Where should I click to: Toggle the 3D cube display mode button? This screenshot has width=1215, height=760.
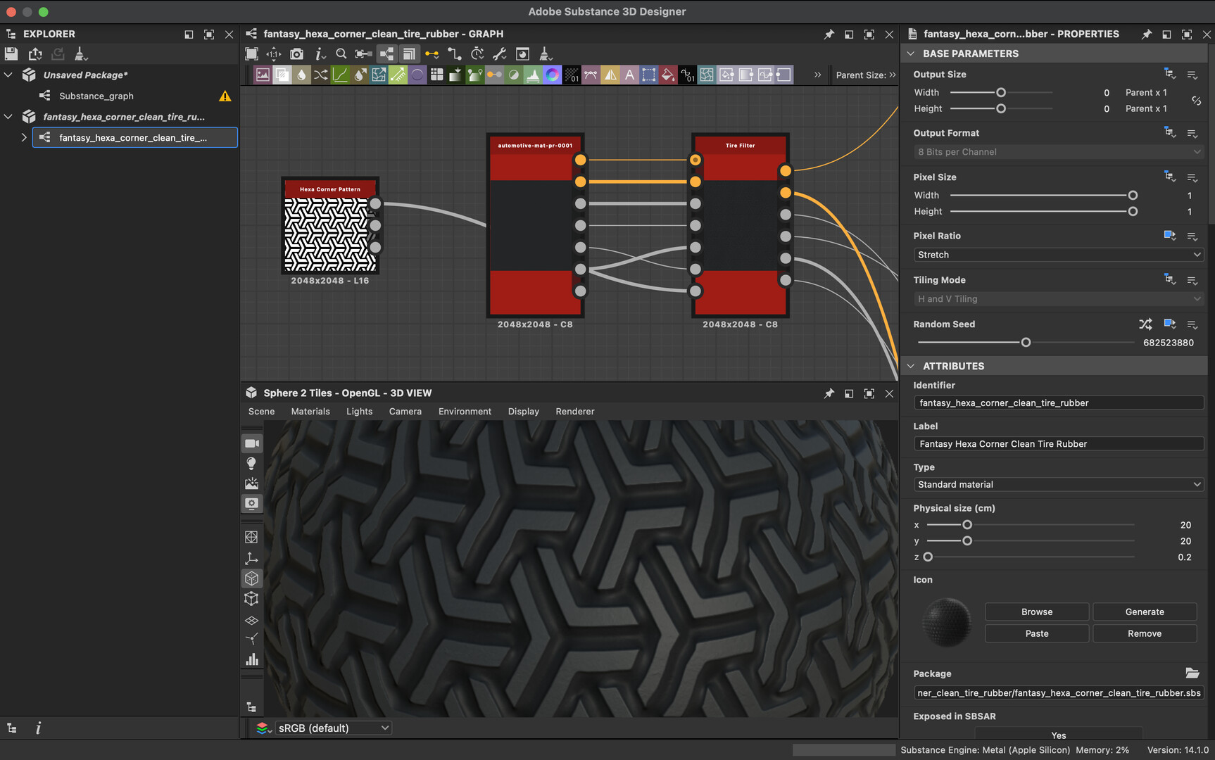(251, 578)
